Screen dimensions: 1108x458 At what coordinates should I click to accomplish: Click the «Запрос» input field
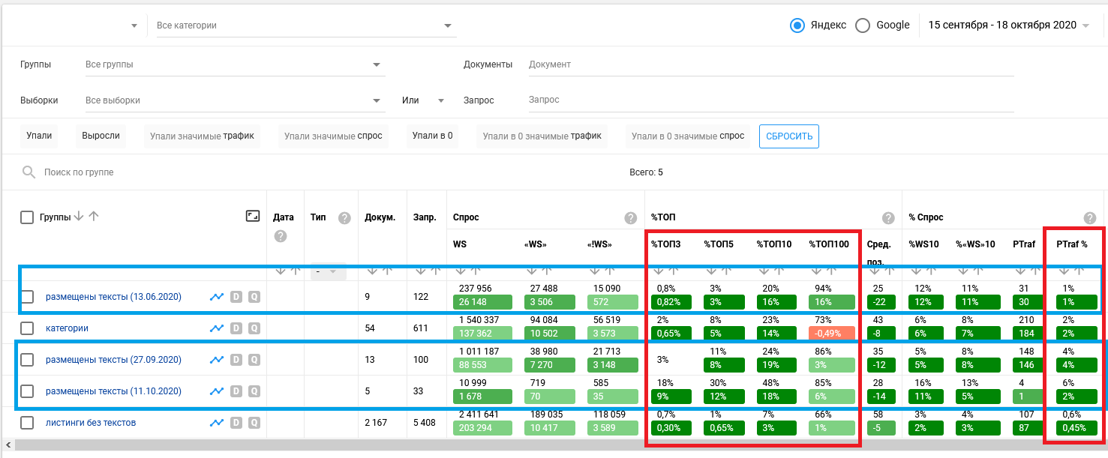(x=771, y=100)
